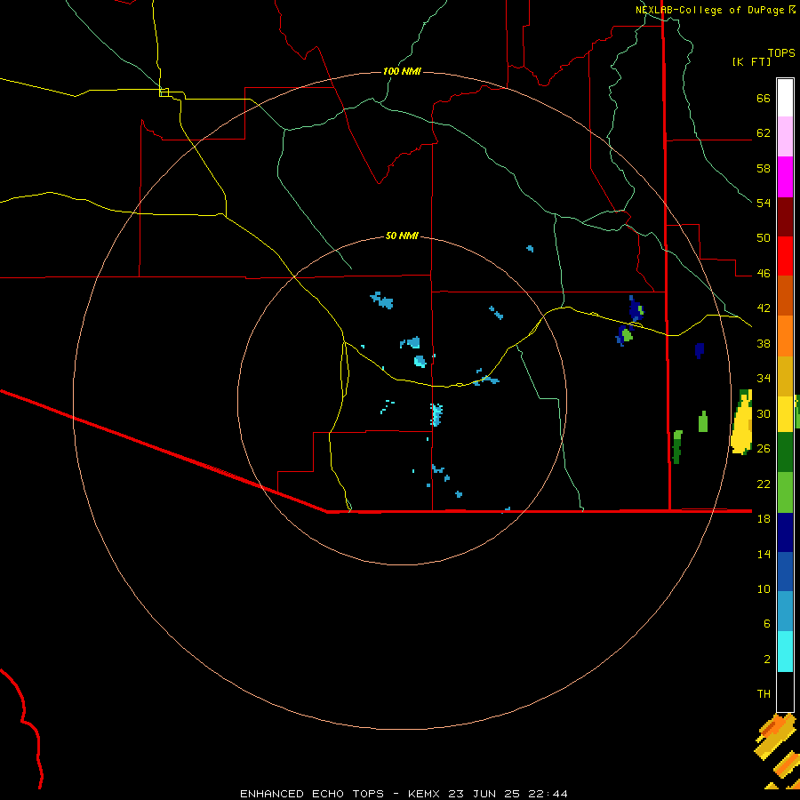
Task: Pick the dark maroon legend swatch
Action: click(x=785, y=217)
